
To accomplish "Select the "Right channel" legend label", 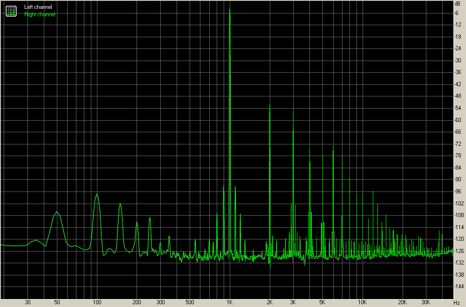I will point(40,14).
